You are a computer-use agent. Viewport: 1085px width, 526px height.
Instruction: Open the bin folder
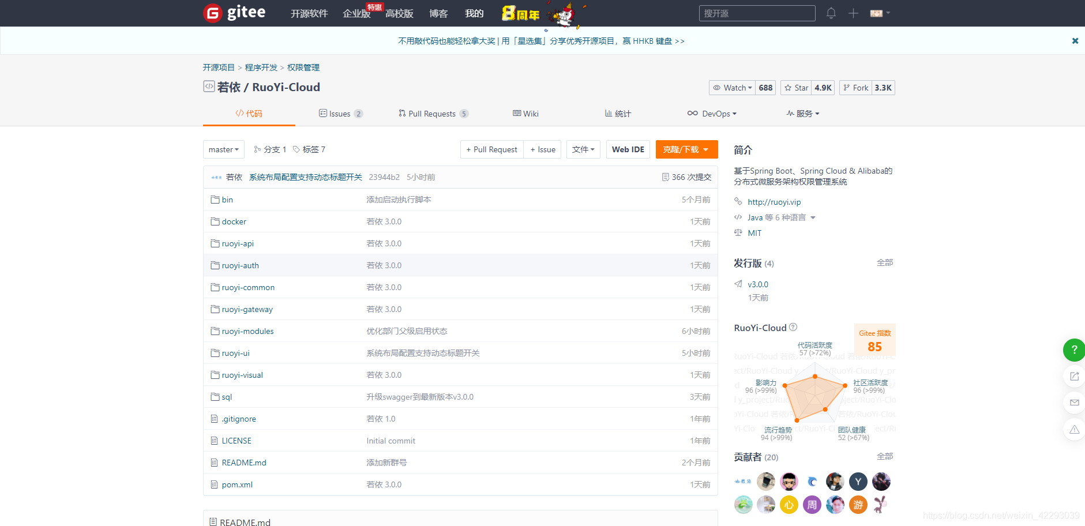[x=227, y=200]
